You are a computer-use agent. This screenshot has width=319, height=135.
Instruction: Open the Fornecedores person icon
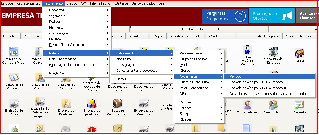[x=247, y=105]
